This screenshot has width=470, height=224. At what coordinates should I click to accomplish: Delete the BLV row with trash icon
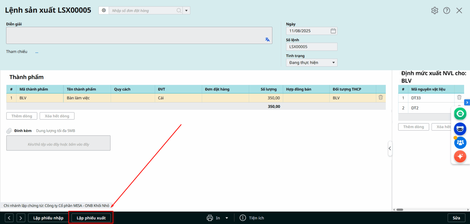[x=381, y=98]
